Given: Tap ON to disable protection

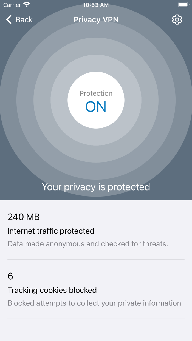Looking at the screenshot, I should click(x=96, y=107).
